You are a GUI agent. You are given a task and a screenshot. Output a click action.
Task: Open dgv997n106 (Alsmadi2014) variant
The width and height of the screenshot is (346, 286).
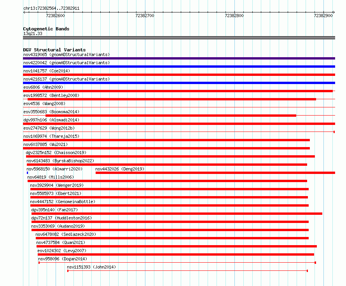(51, 120)
